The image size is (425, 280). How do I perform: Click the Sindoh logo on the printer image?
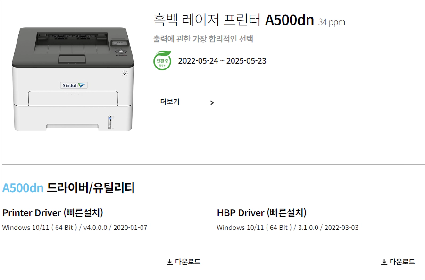[x=74, y=85]
